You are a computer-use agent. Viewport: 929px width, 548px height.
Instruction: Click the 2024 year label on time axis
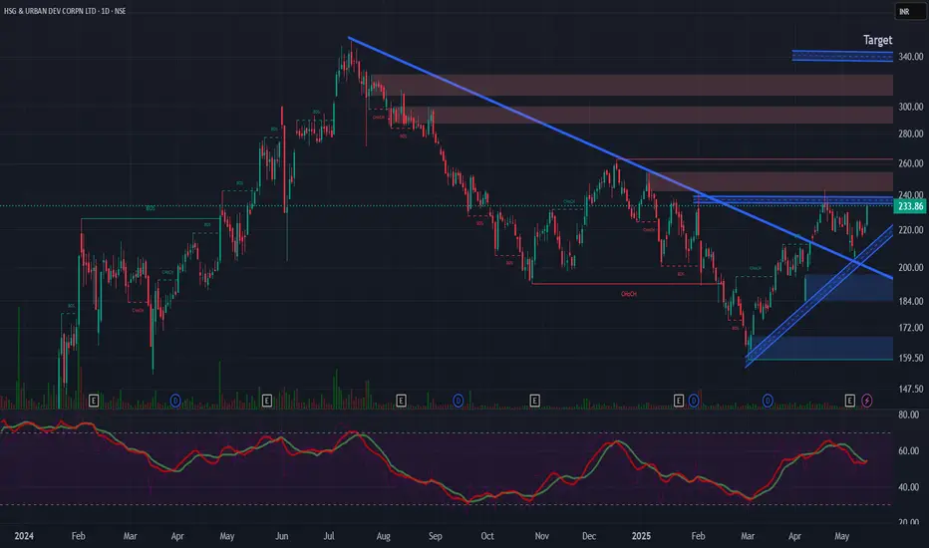pyautogui.click(x=24, y=536)
